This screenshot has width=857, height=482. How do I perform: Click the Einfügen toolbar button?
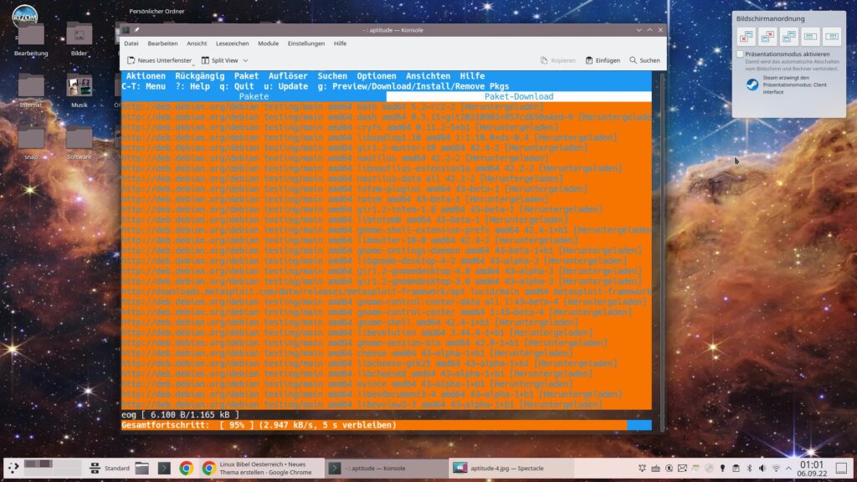click(603, 60)
